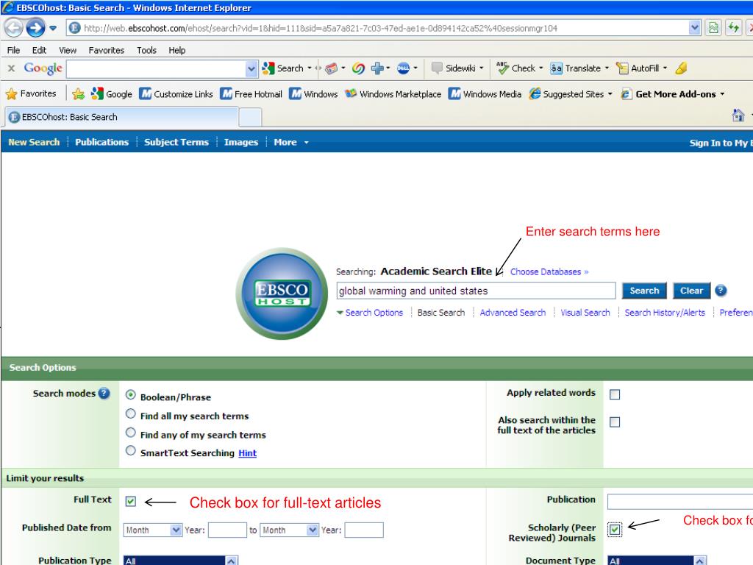The height and width of the screenshot is (565, 753).
Task: Click the search terms input box
Action: coord(476,291)
